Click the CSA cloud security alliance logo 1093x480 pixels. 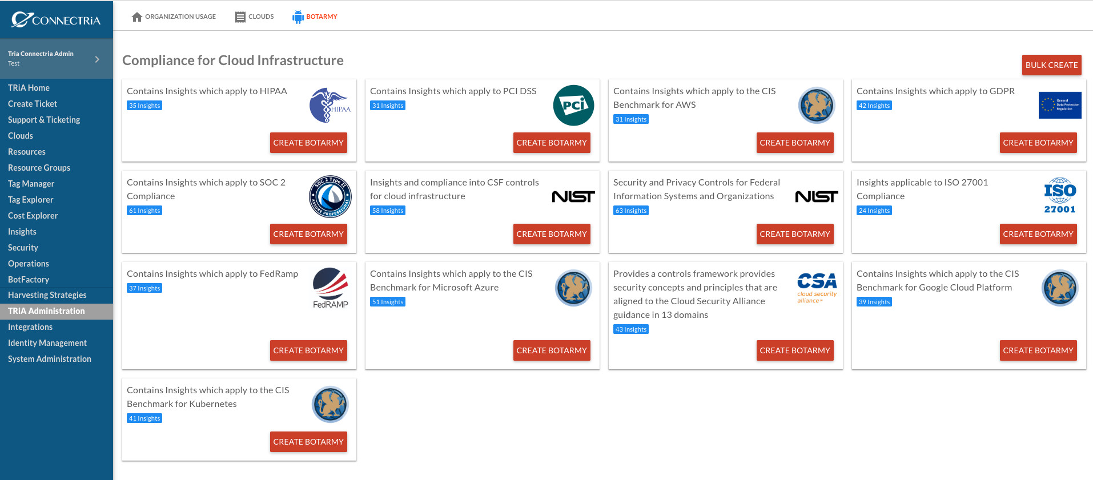(x=817, y=288)
